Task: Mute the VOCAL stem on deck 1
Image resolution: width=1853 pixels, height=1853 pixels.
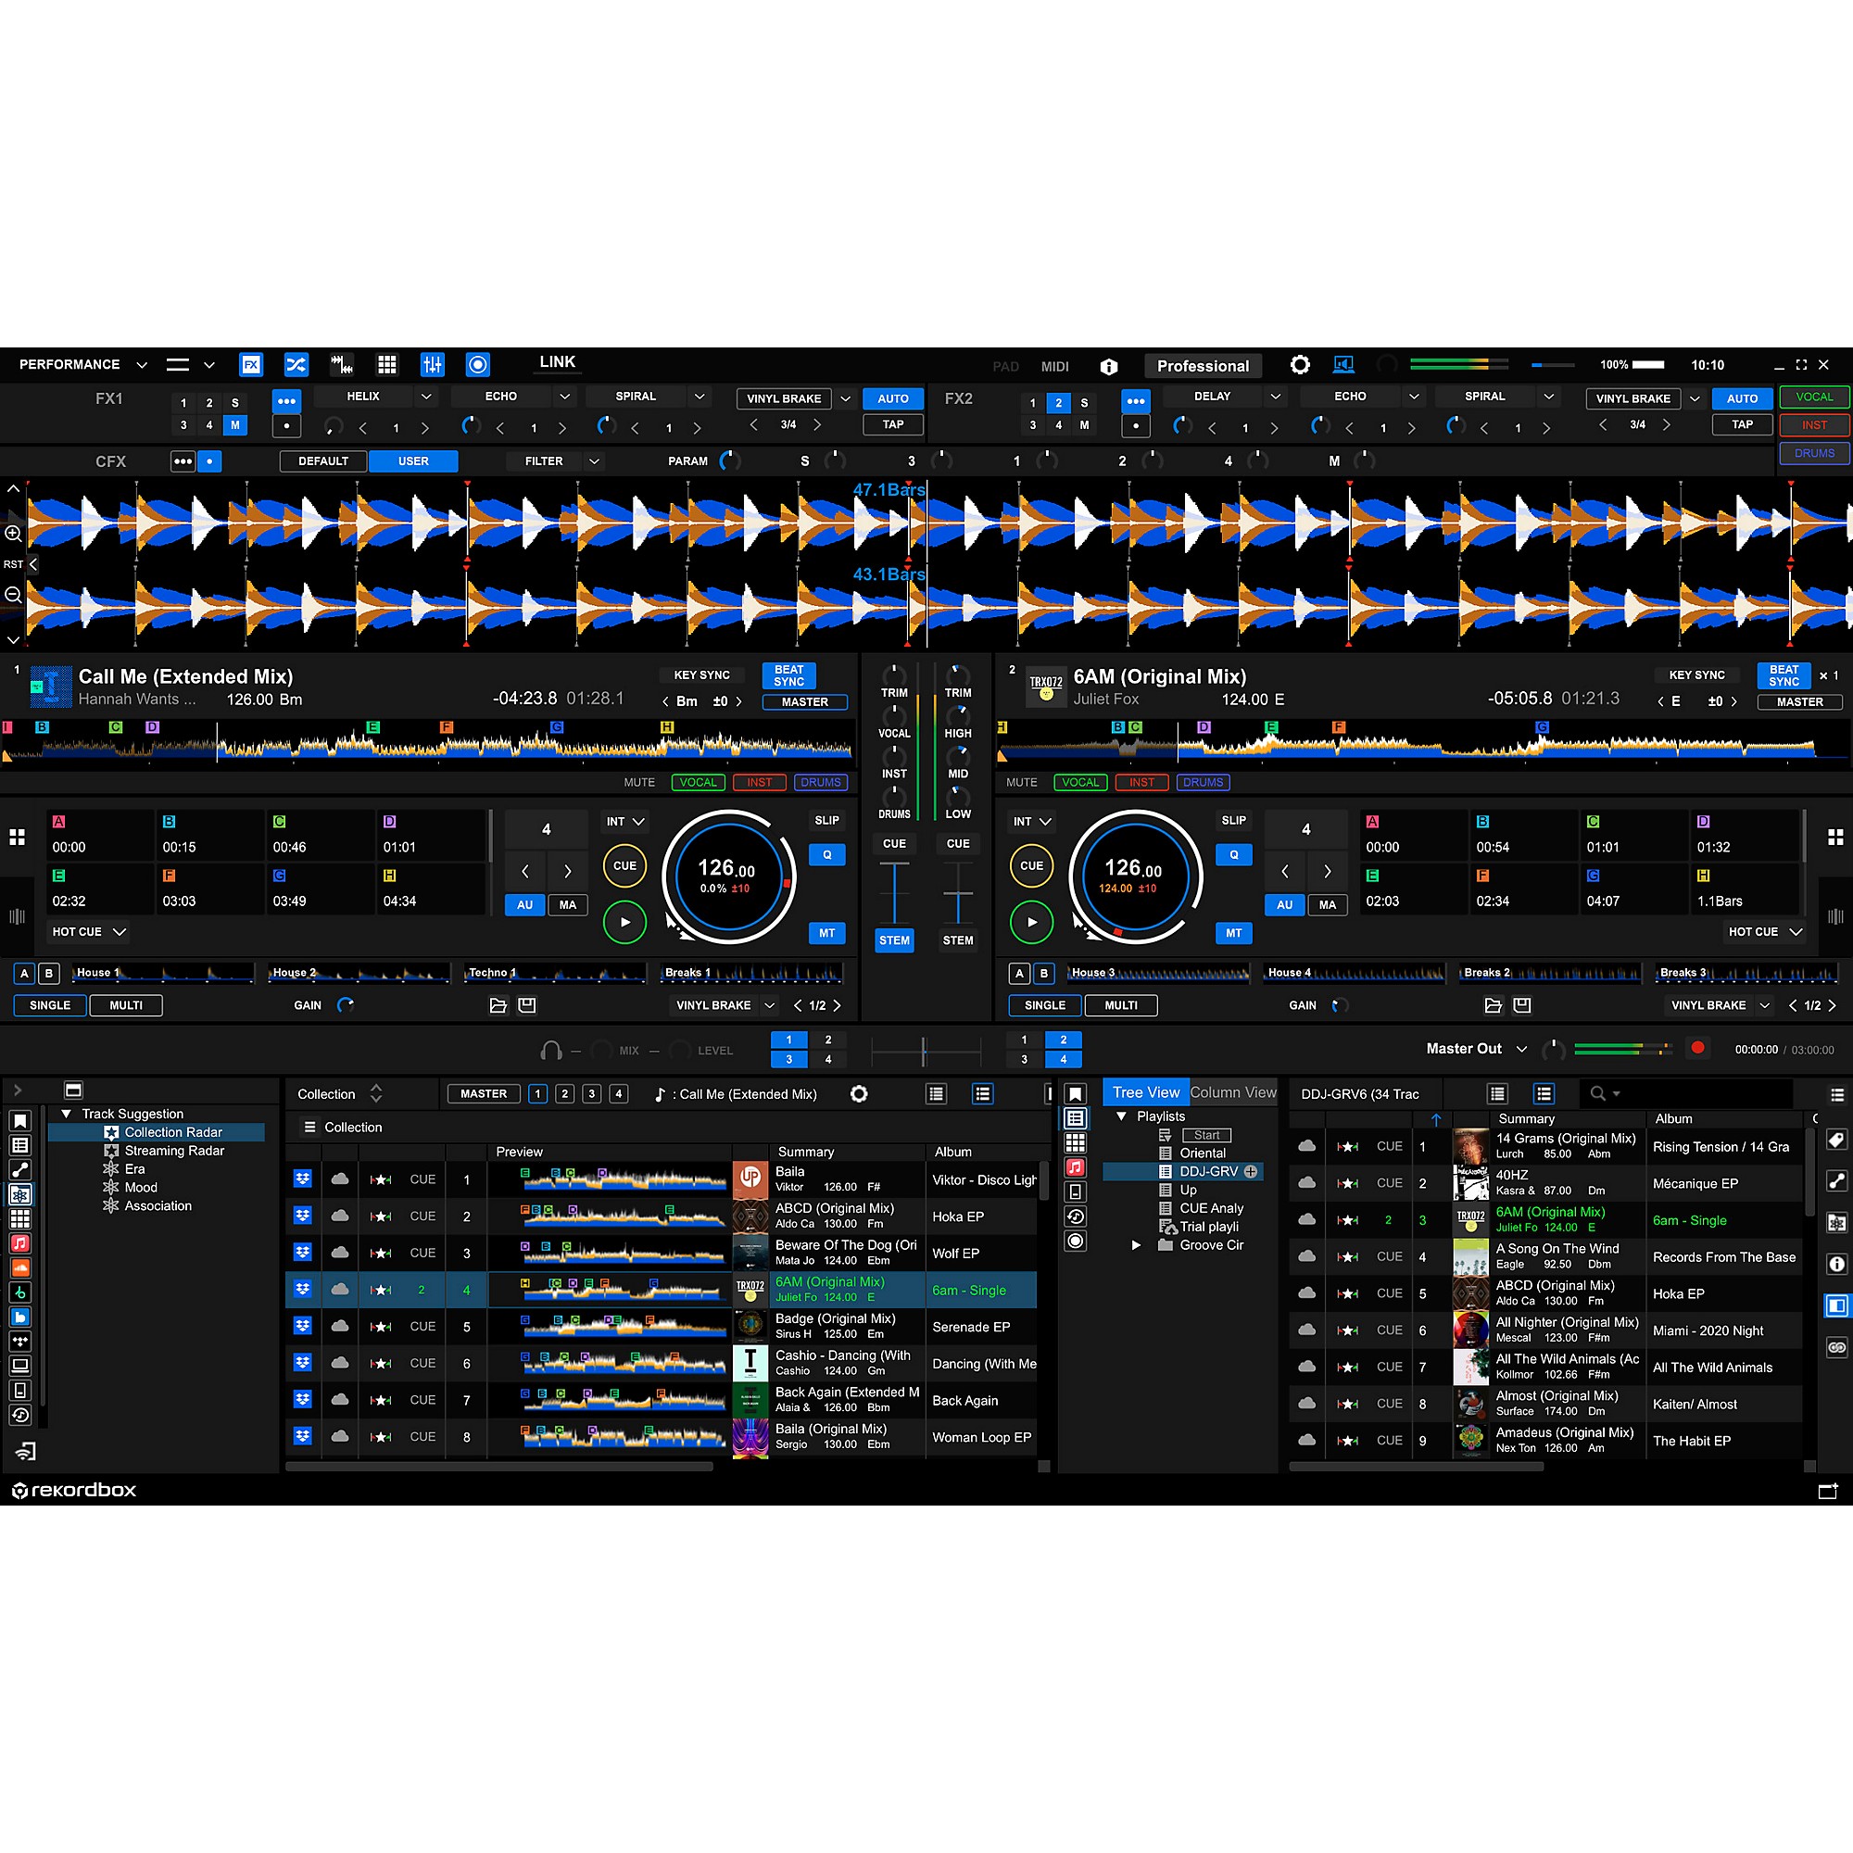Action: tap(698, 783)
